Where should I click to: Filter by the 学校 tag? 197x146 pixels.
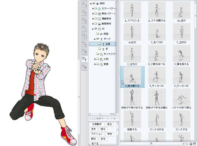pyautogui.click(x=110, y=134)
